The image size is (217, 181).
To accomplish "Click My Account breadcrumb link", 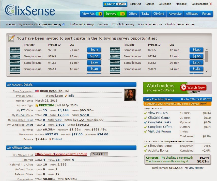I will [x=26, y=24].
